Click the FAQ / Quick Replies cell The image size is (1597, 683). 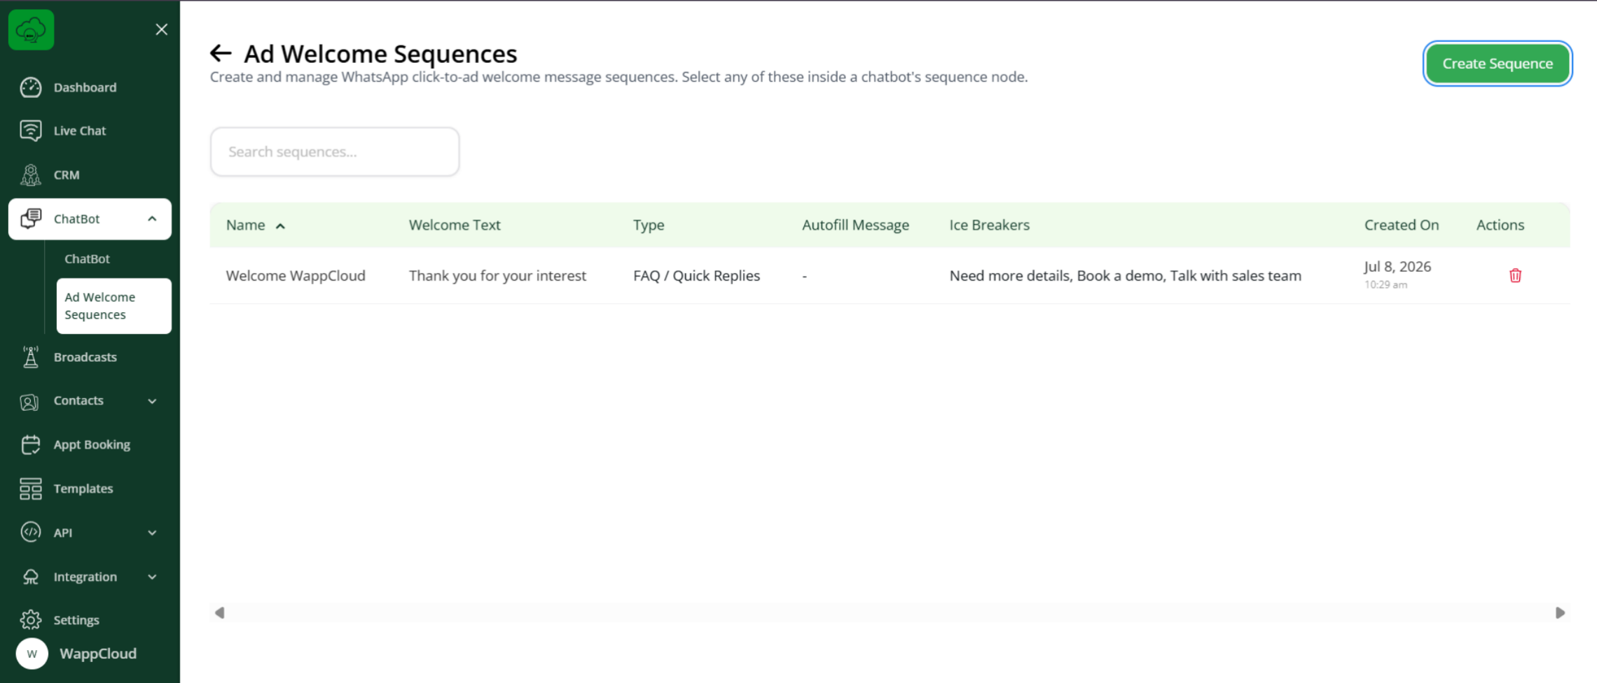click(696, 276)
